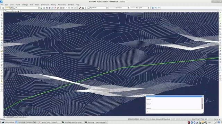
Task: Click the match properties brush icon
Action: click(x=80, y=8)
